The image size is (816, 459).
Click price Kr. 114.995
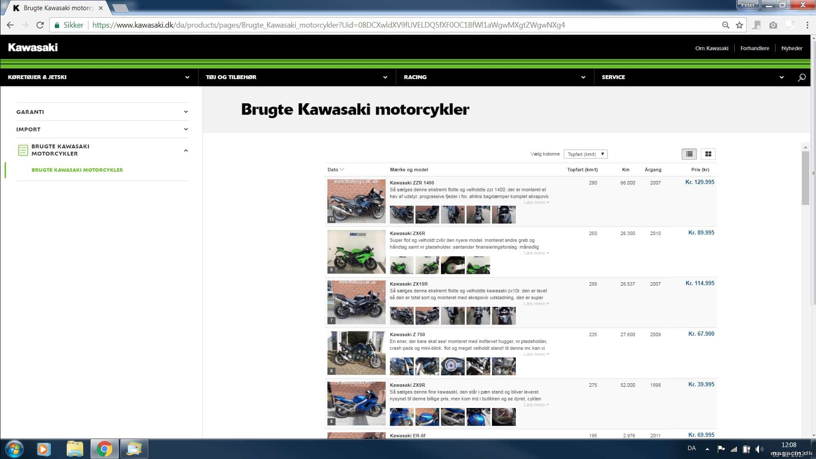[x=699, y=283]
